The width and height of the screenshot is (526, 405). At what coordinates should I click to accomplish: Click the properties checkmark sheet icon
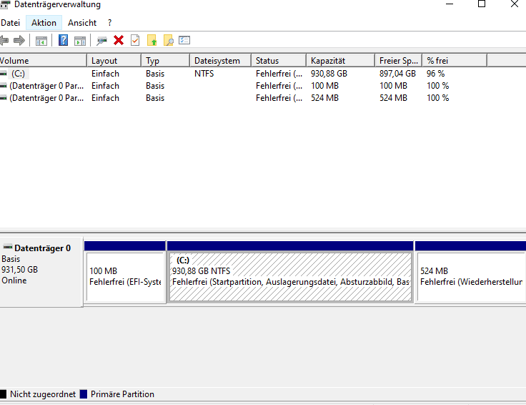click(135, 40)
